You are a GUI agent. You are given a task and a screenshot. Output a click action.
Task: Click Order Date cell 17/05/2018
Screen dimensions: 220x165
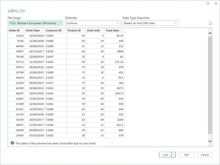pos(35,99)
